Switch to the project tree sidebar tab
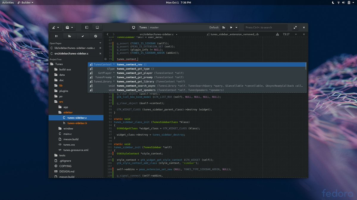The height and width of the screenshot is (200, 357). point(56,36)
